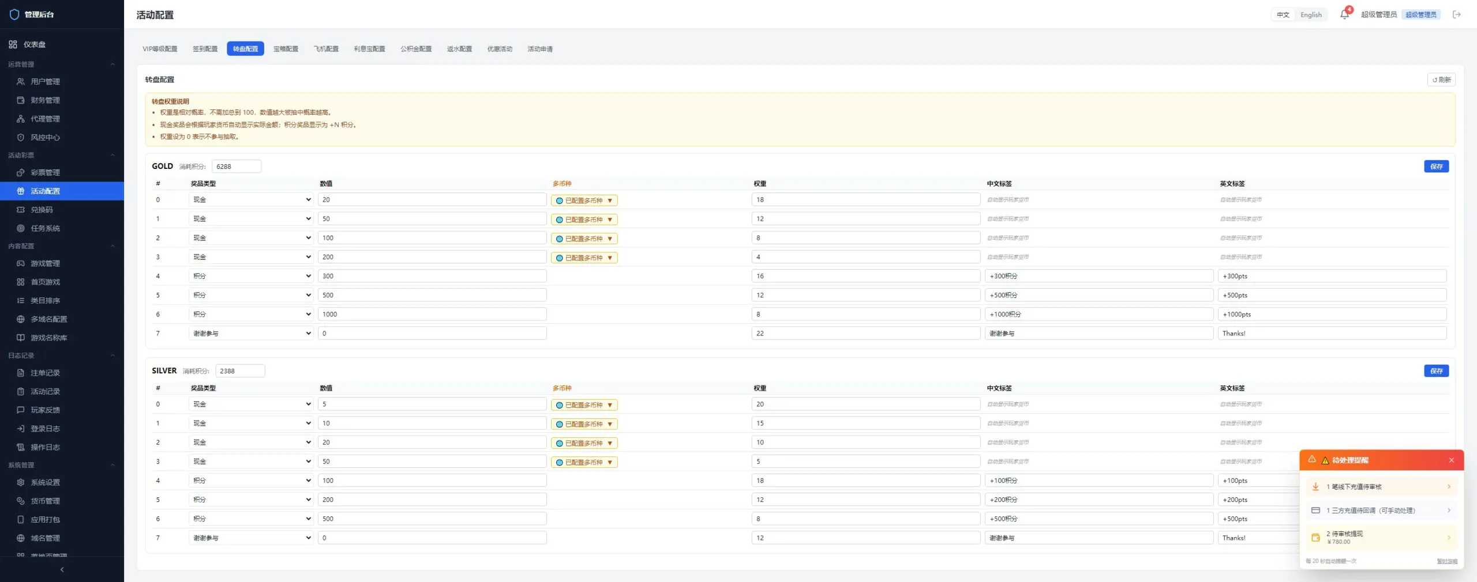Switch language to 中文
The width and height of the screenshot is (1477, 582).
(x=1283, y=15)
